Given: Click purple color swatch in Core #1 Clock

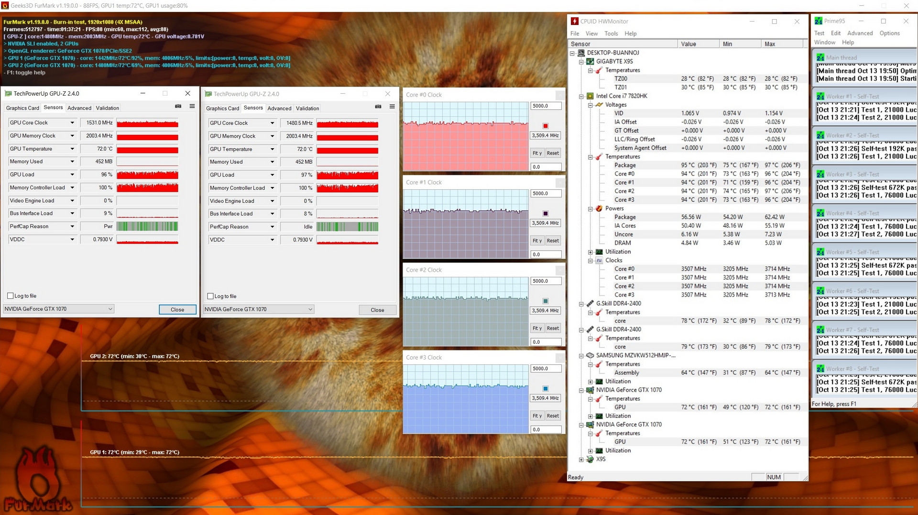Looking at the screenshot, I should point(546,214).
